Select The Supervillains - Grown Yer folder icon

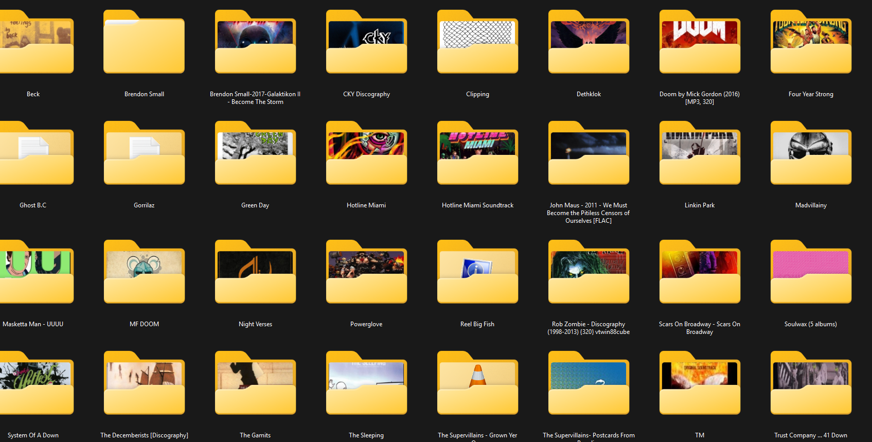[477, 383]
